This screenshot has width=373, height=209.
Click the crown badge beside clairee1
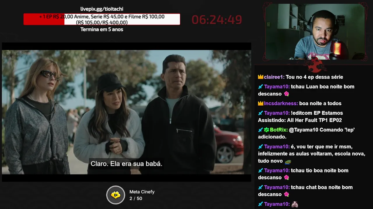point(261,77)
